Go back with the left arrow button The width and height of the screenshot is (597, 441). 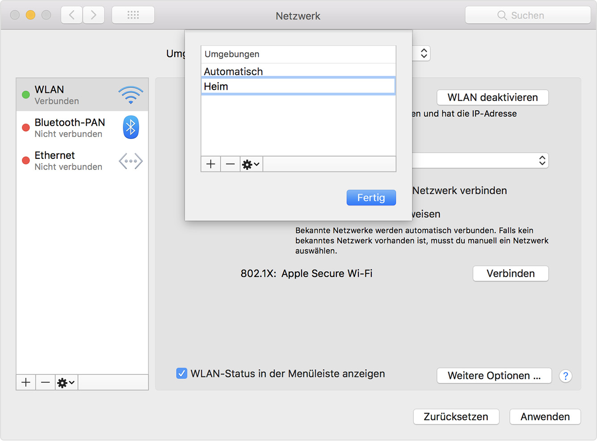tap(72, 15)
